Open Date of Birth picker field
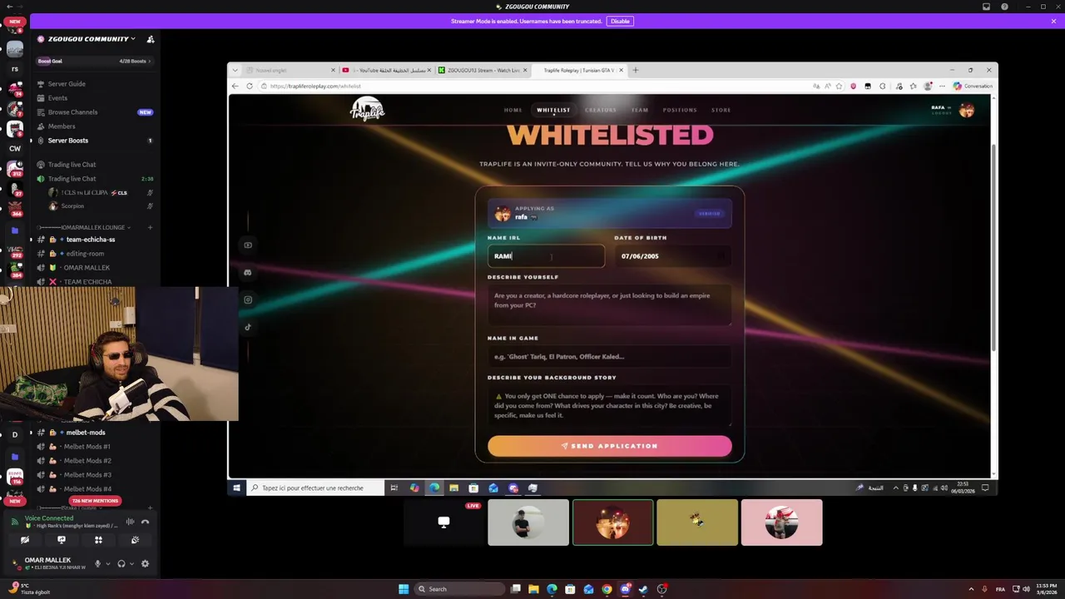The height and width of the screenshot is (599, 1065). (x=673, y=256)
